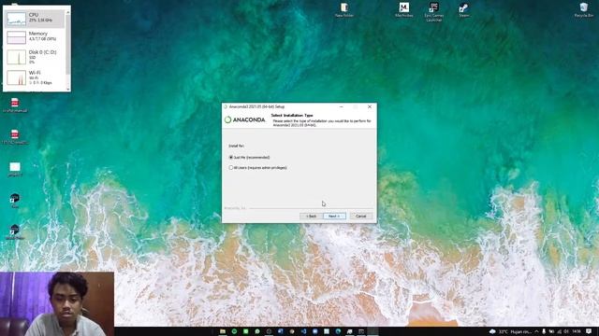Screen dimensions: 599x336
Task: Open the New folder desktop icon
Action: point(344,10)
